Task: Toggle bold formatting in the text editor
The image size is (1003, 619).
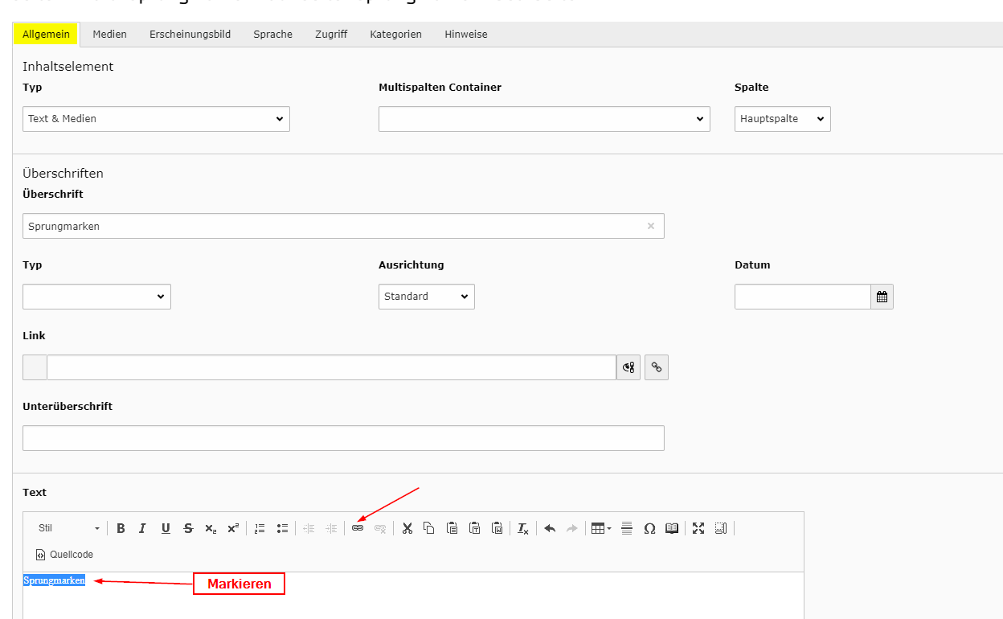Action: pos(121,528)
